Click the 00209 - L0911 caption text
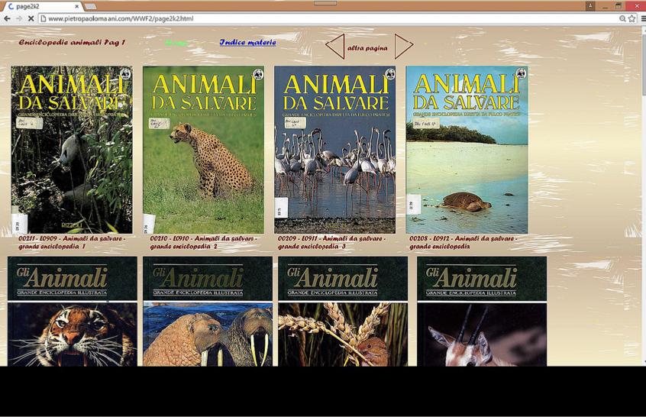The image size is (646, 417). pos(331,242)
